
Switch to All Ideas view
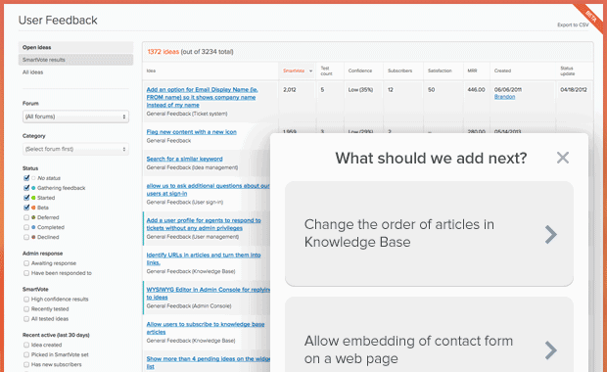coord(33,72)
